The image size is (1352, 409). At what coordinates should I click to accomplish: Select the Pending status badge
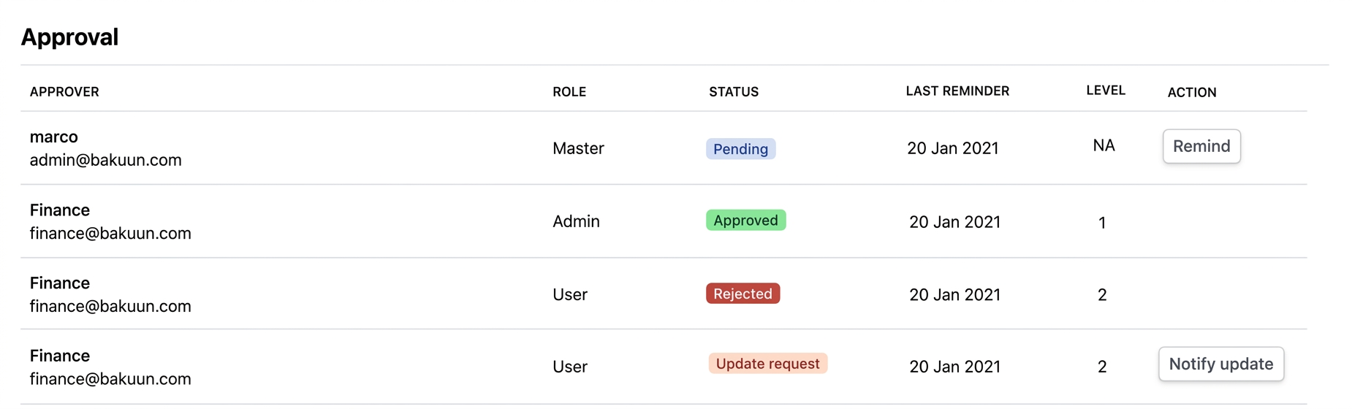coord(740,149)
